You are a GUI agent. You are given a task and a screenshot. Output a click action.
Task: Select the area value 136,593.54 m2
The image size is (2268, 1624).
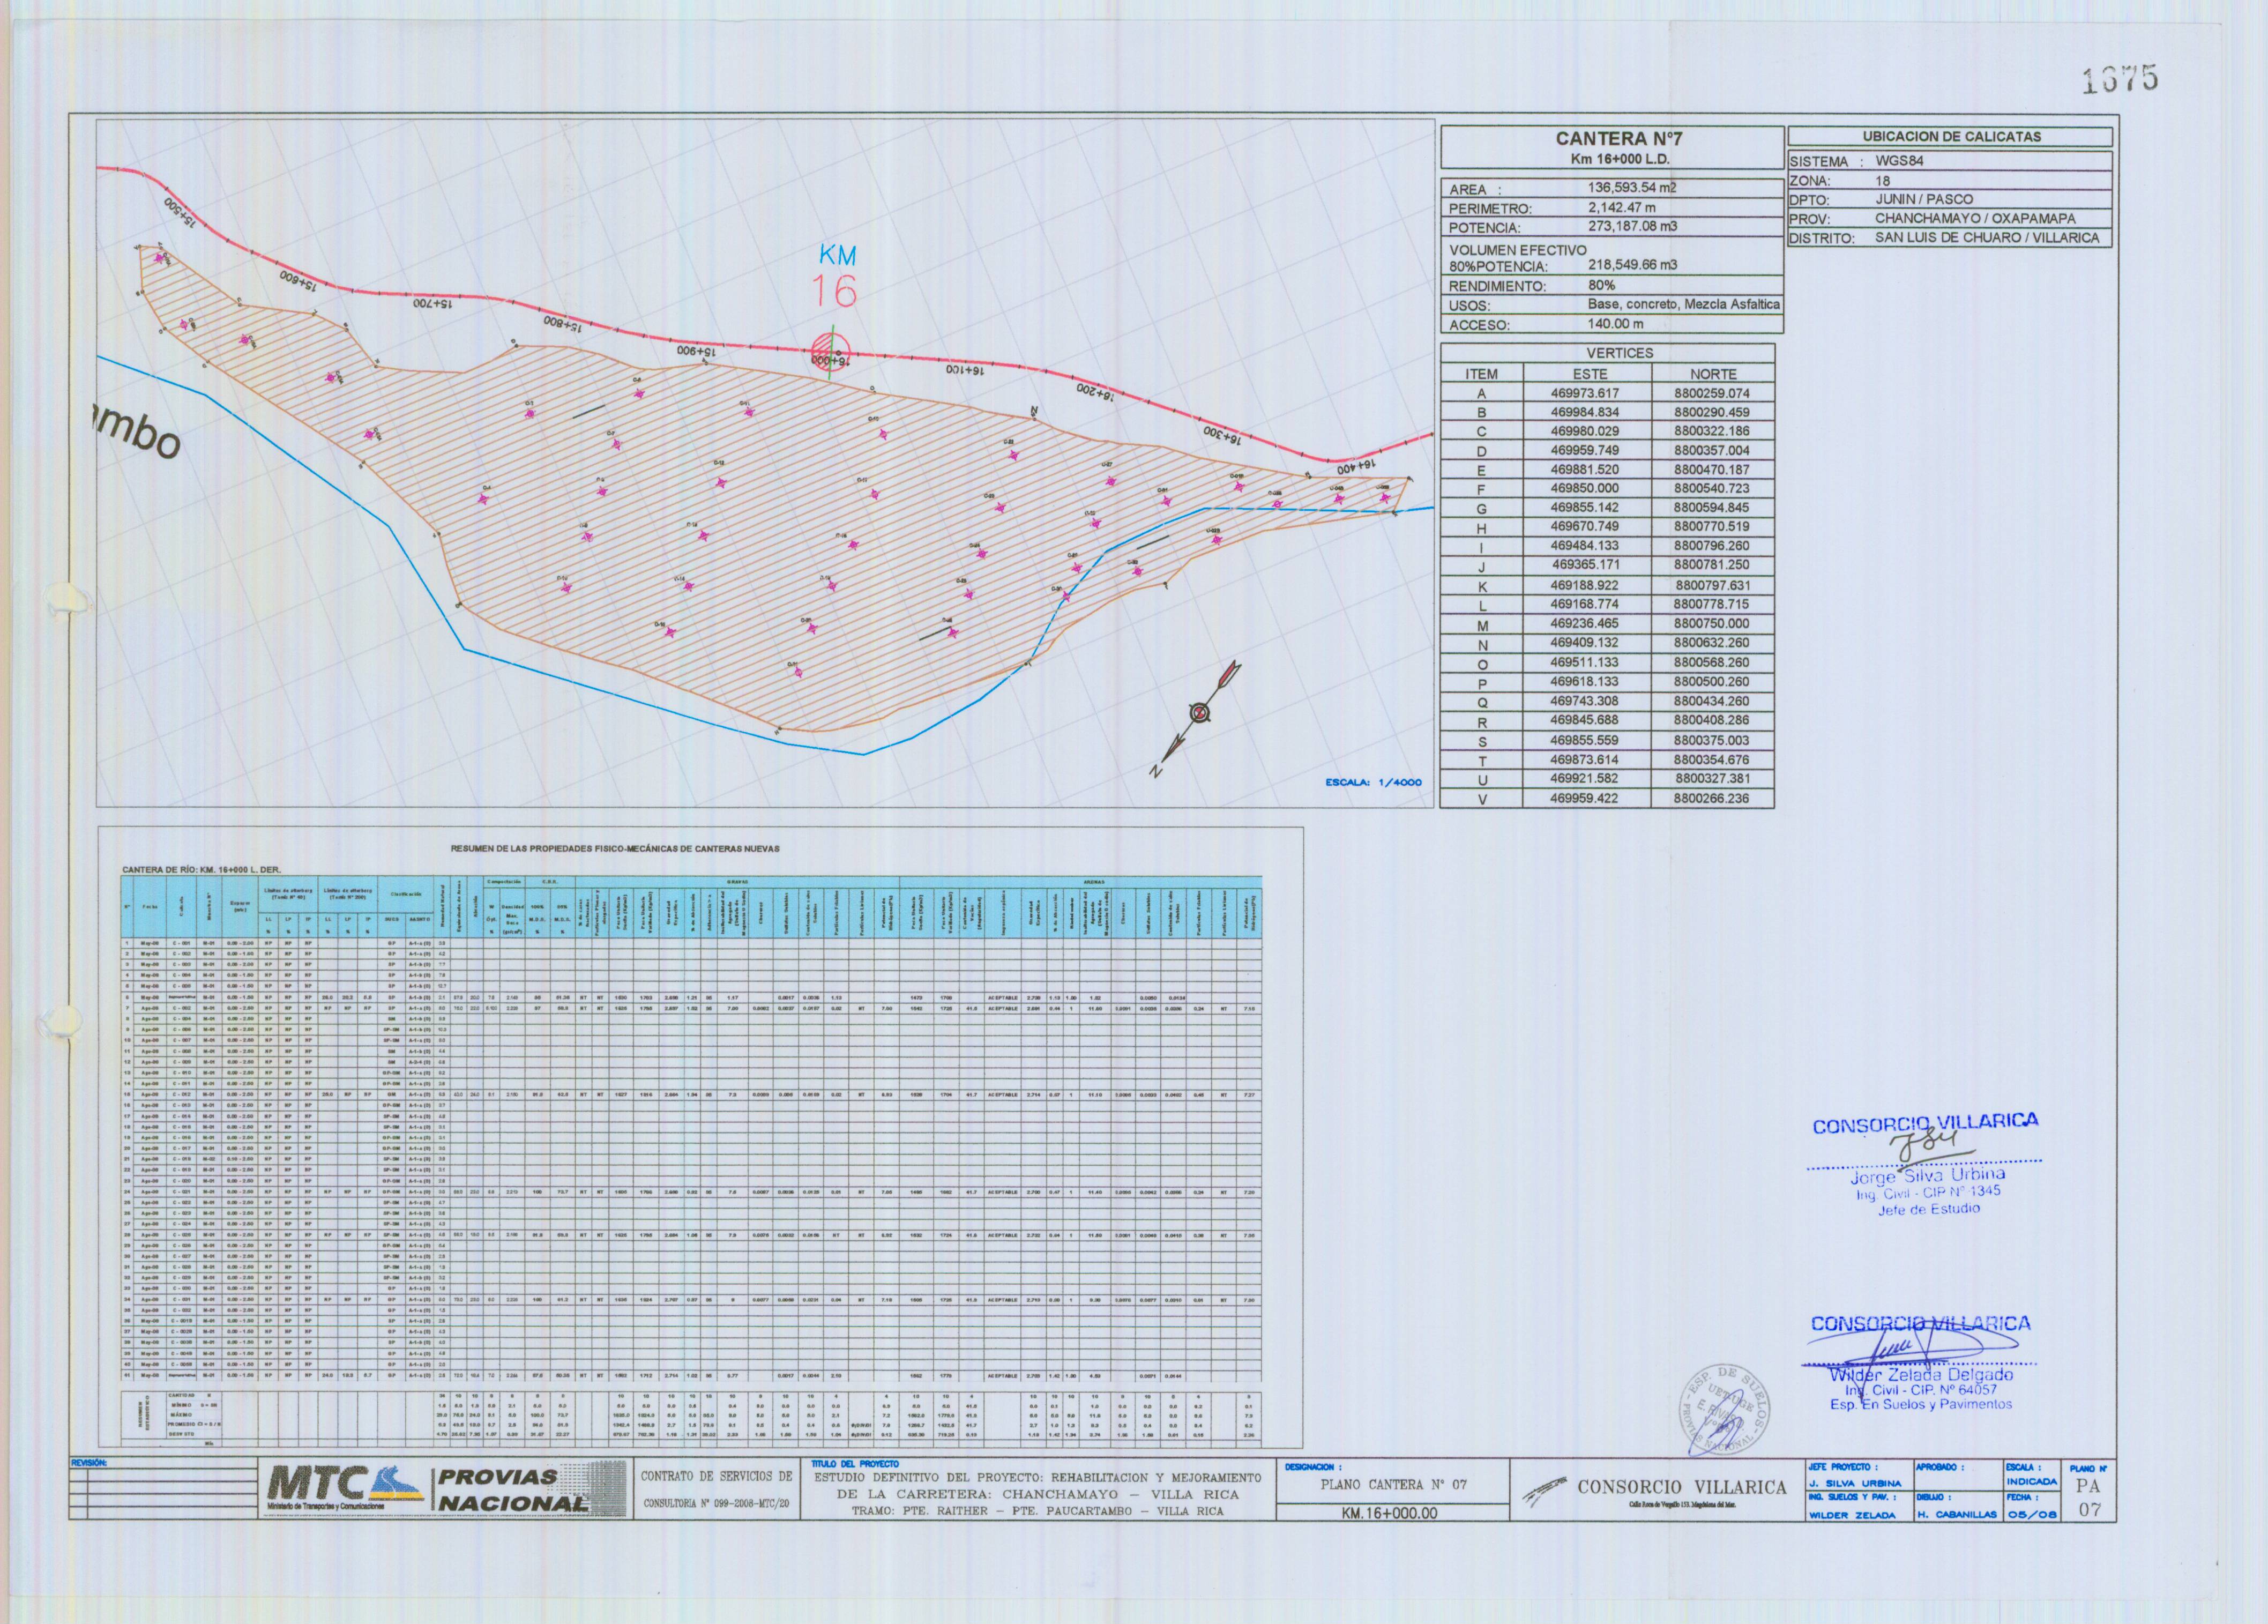pos(1632,187)
